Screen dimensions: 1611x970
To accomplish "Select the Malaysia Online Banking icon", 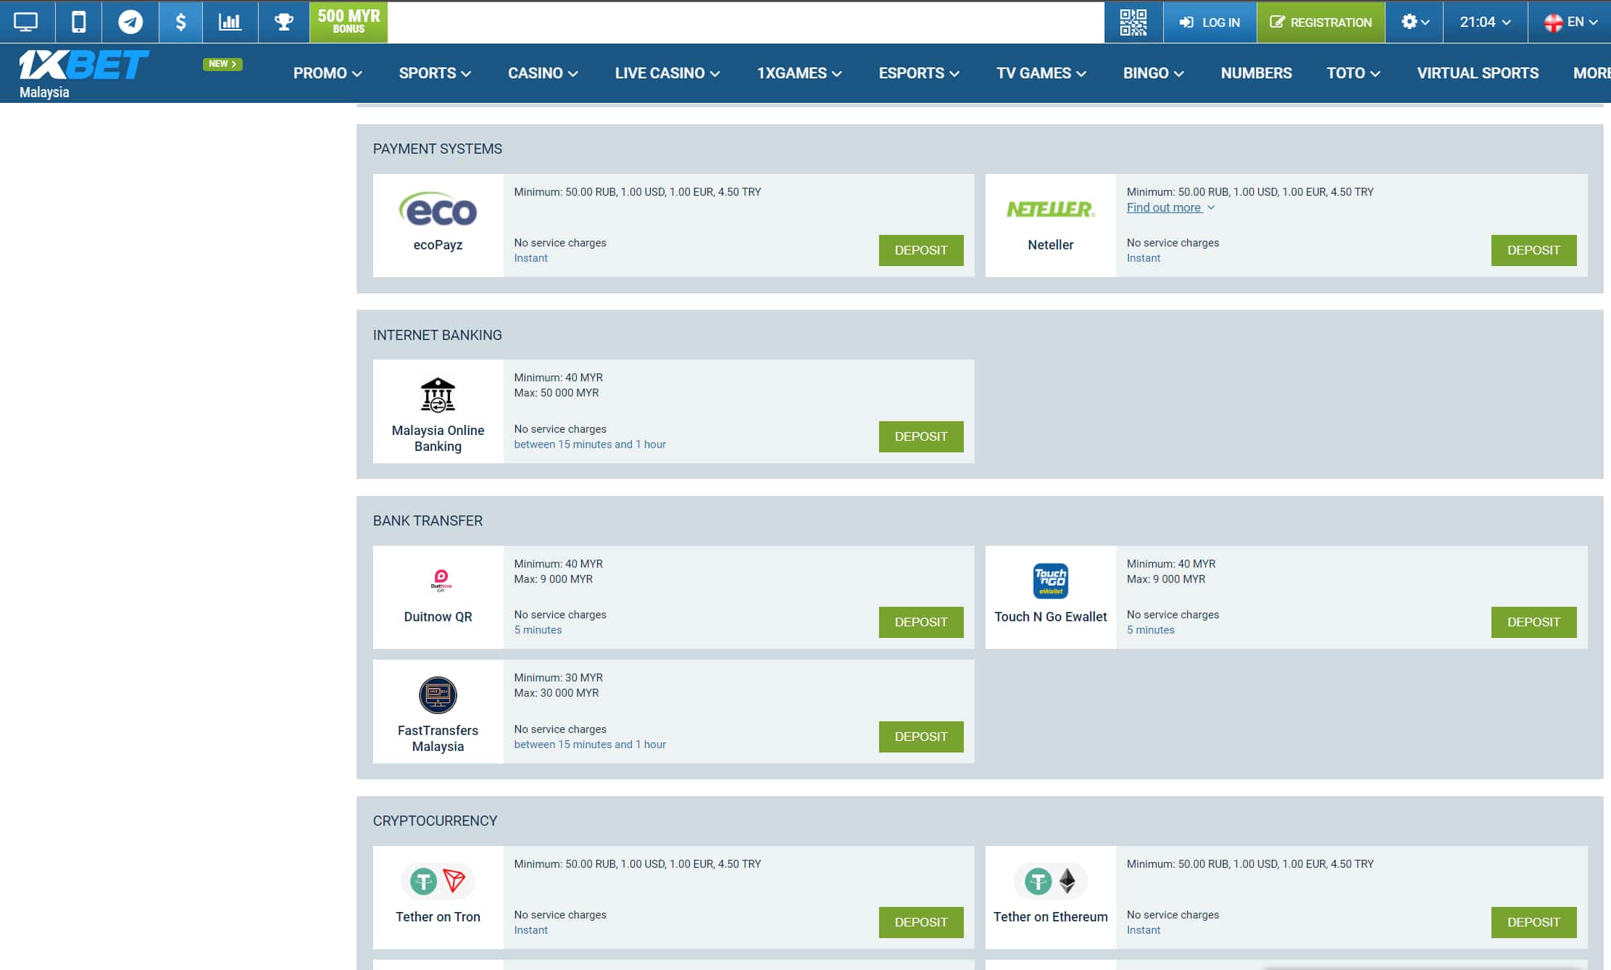I will pos(438,395).
